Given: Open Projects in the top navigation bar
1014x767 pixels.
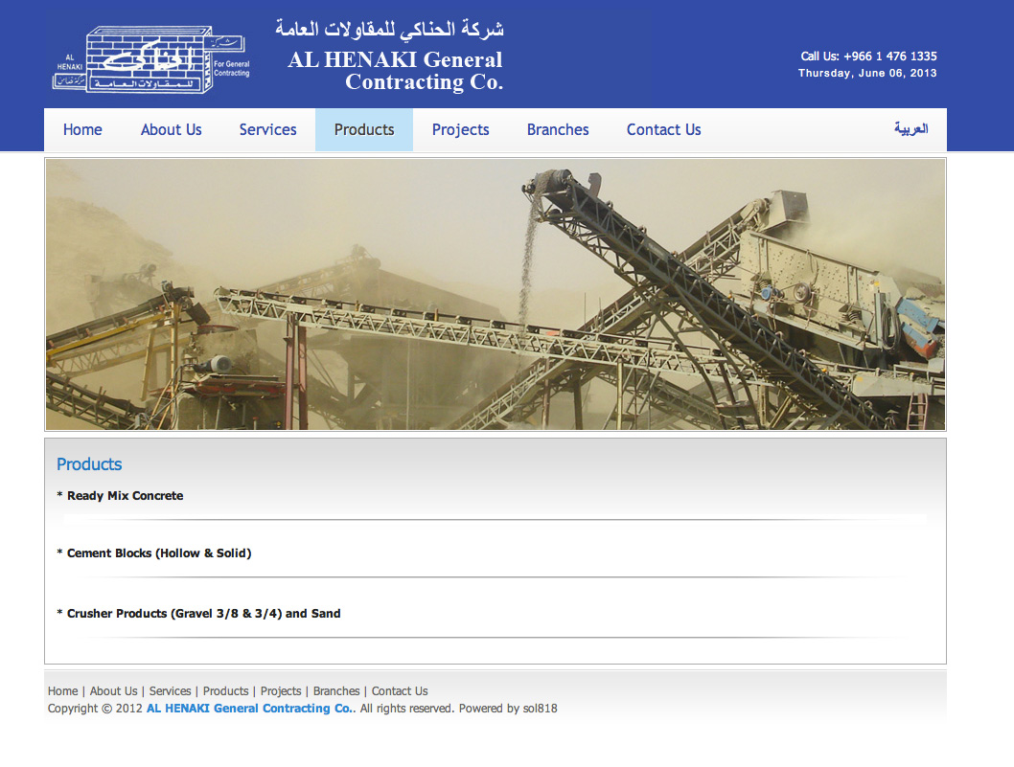Looking at the screenshot, I should [x=460, y=130].
